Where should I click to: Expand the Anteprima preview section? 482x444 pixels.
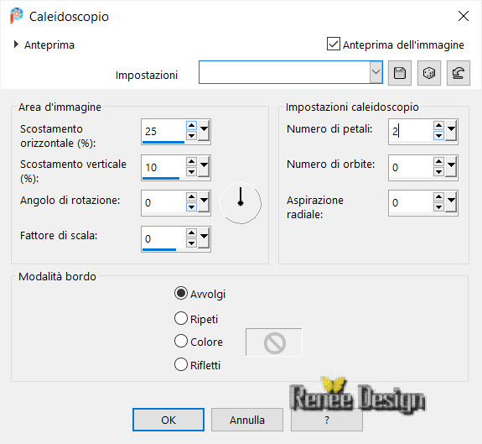point(16,44)
